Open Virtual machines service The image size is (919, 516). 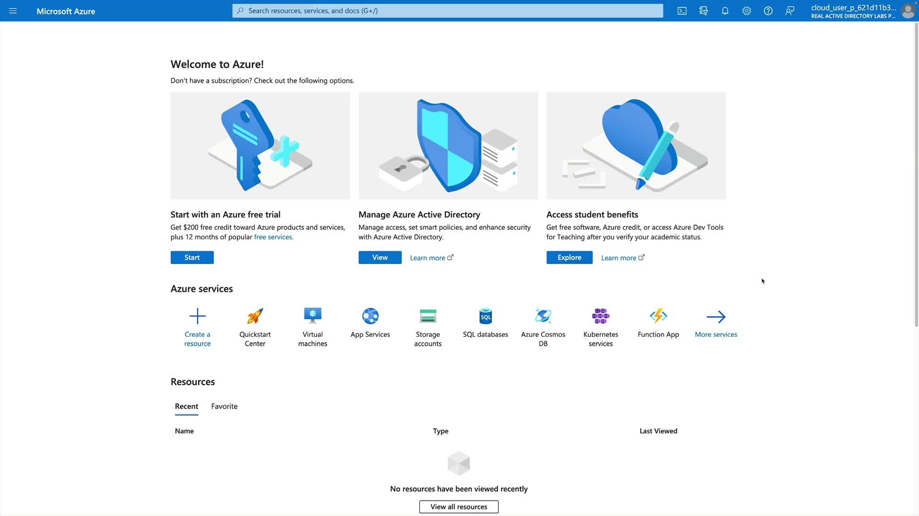[313, 317]
